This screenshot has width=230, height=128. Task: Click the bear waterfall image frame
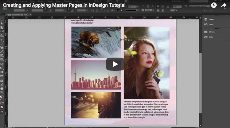click(96, 42)
